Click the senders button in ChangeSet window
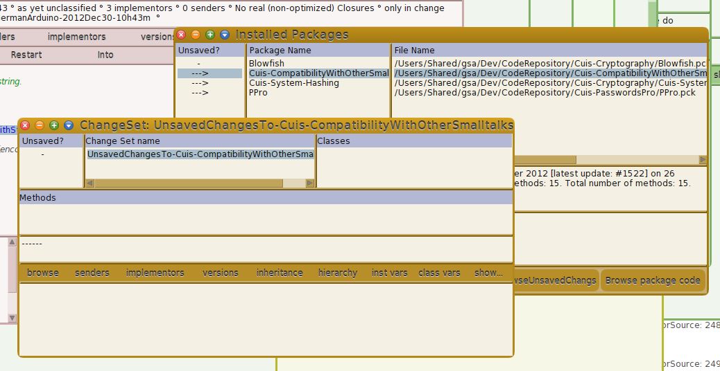Screen dimensions: 720x371 (x=92, y=273)
